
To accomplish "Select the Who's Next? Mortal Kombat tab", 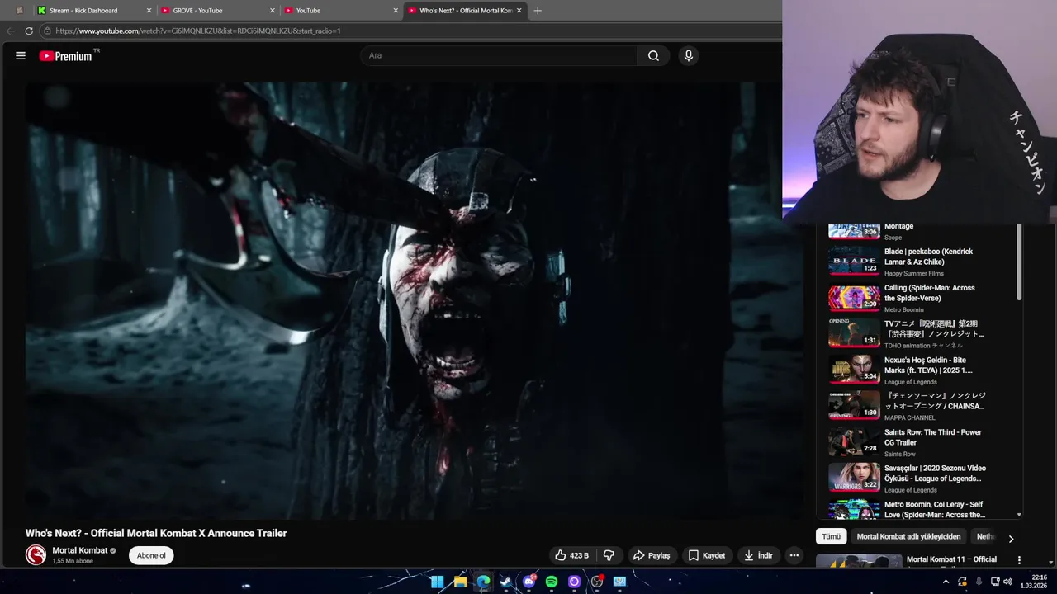I will click(464, 11).
